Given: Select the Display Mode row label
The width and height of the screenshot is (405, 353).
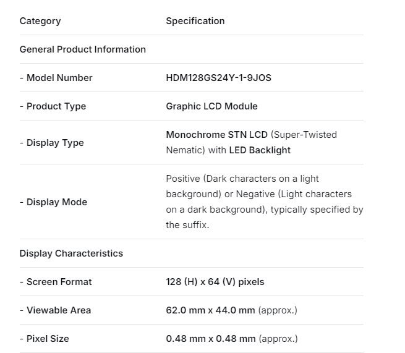Looking at the screenshot, I should click(x=54, y=202).
